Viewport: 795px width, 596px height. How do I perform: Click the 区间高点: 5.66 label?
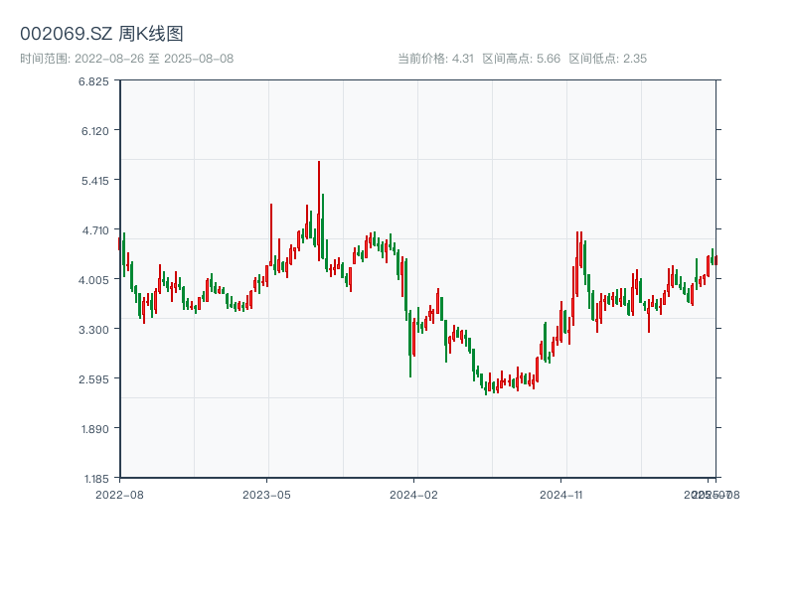(521, 59)
